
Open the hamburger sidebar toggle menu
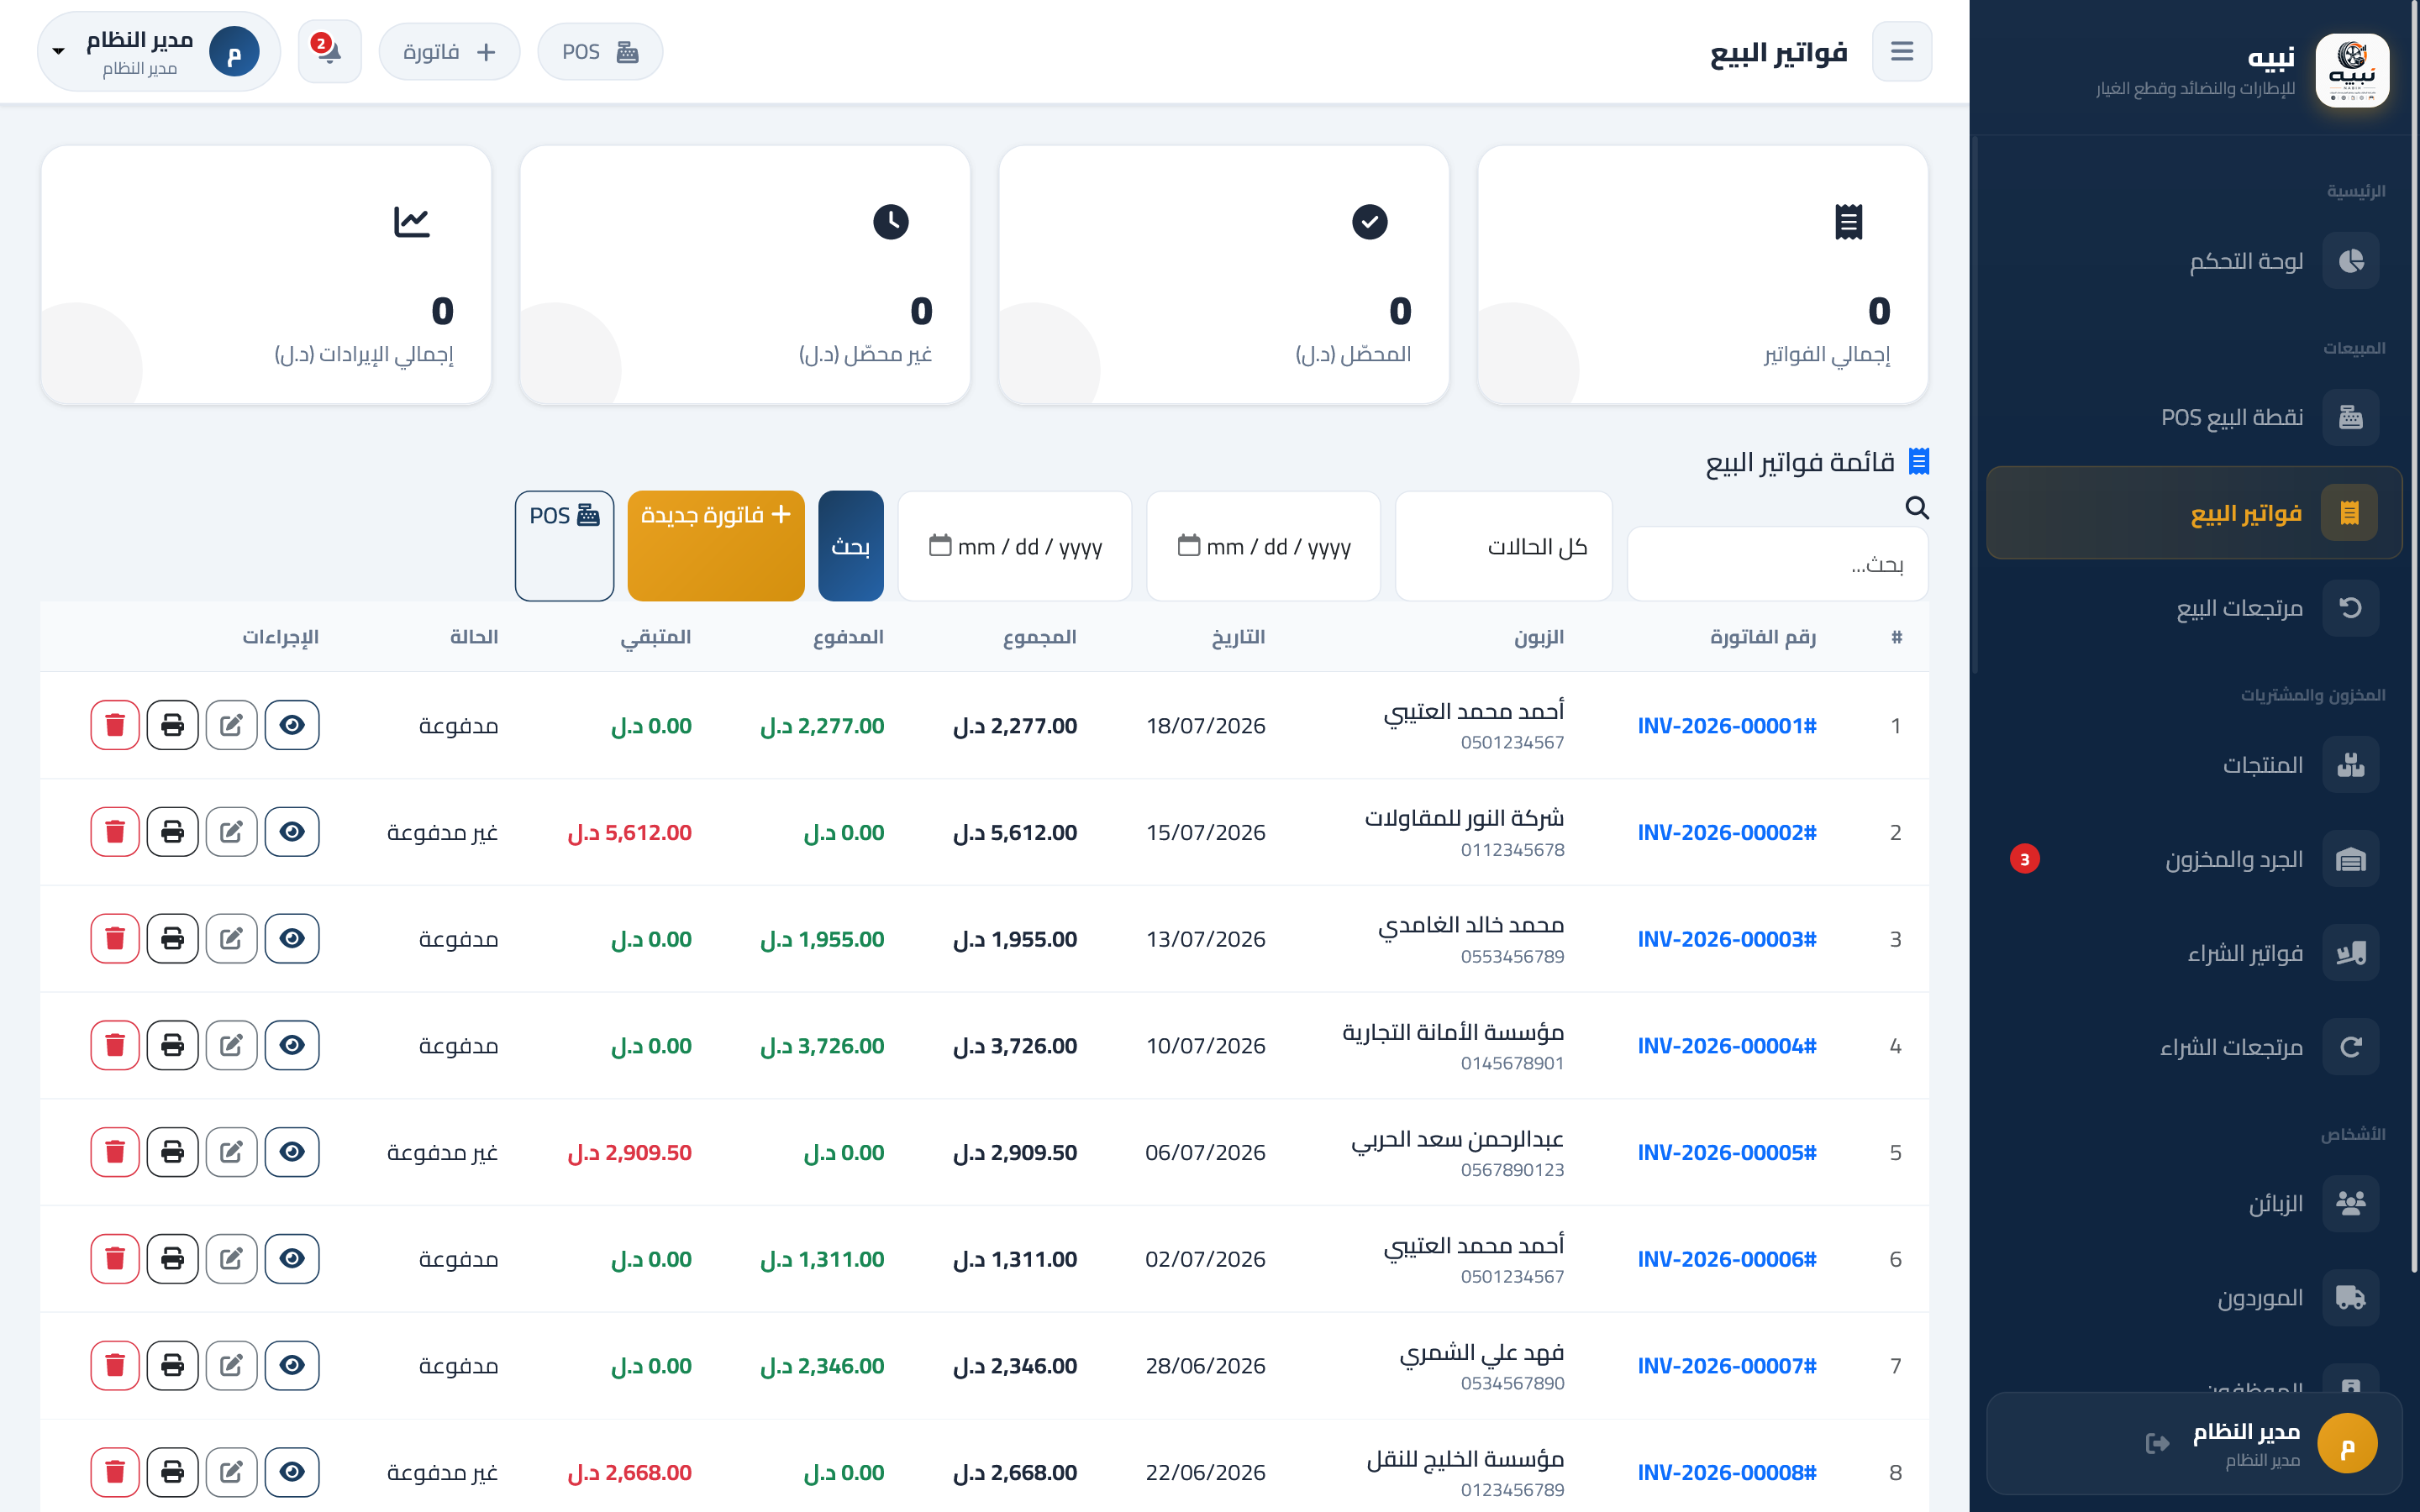[1901, 51]
